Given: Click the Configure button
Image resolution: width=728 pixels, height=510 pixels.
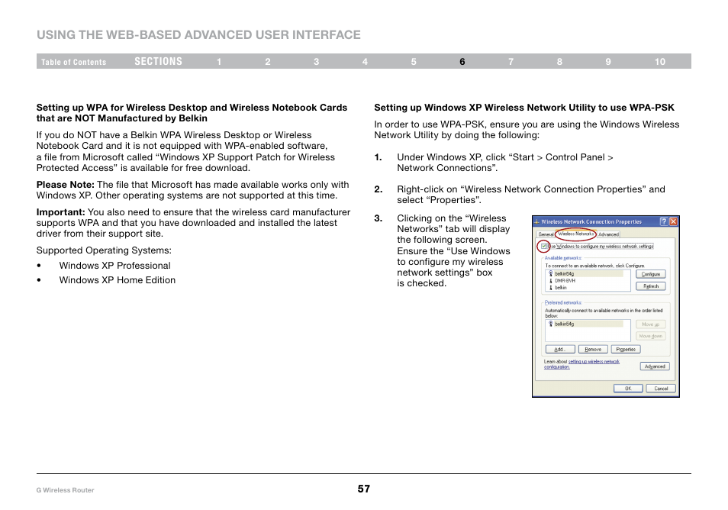Looking at the screenshot, I should tap(650, 274).
